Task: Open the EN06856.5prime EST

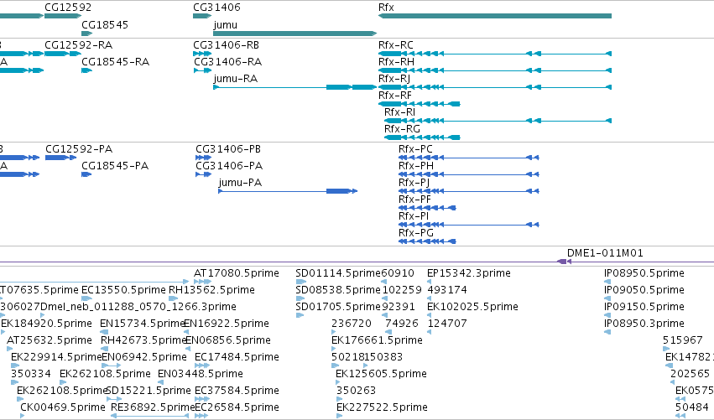Action: tap(188, 349)
